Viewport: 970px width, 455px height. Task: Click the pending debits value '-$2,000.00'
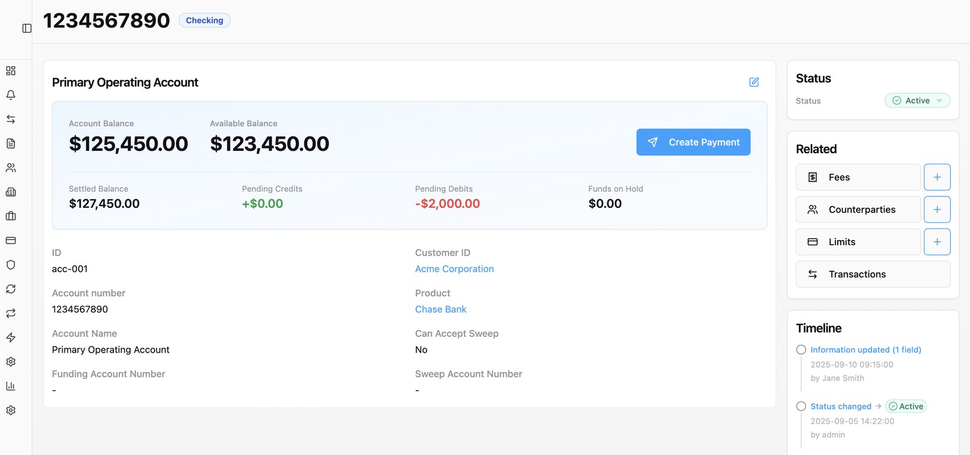tap(447, 204)
